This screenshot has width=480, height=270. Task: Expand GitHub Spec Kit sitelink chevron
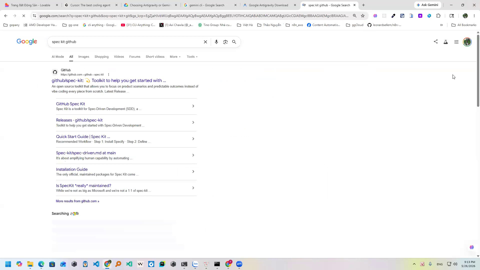(x=193, y=106)
